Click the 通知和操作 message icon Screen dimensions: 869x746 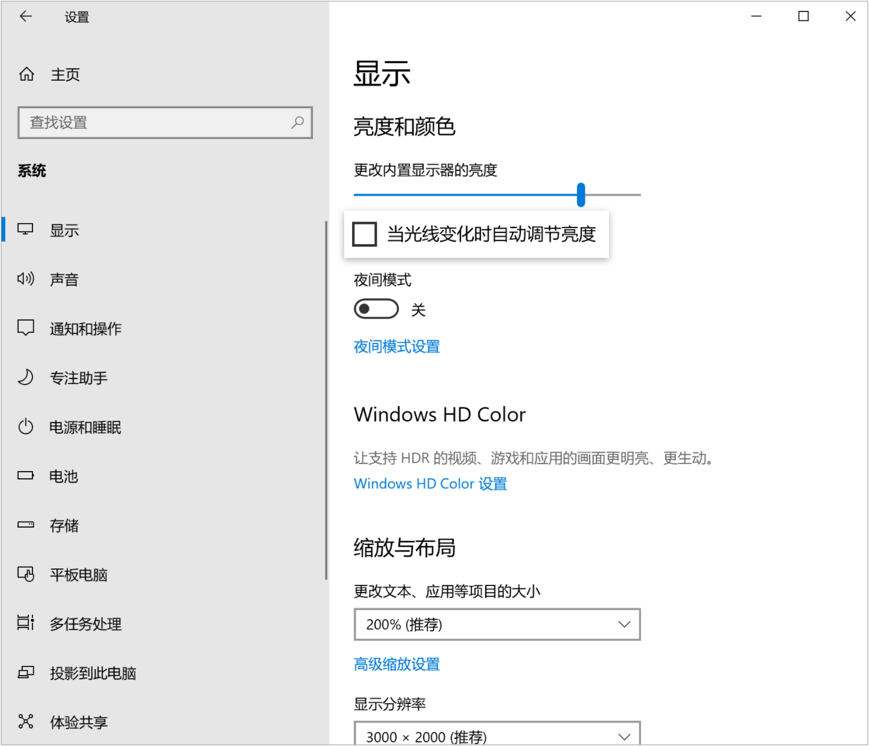[x=25, y=328]
